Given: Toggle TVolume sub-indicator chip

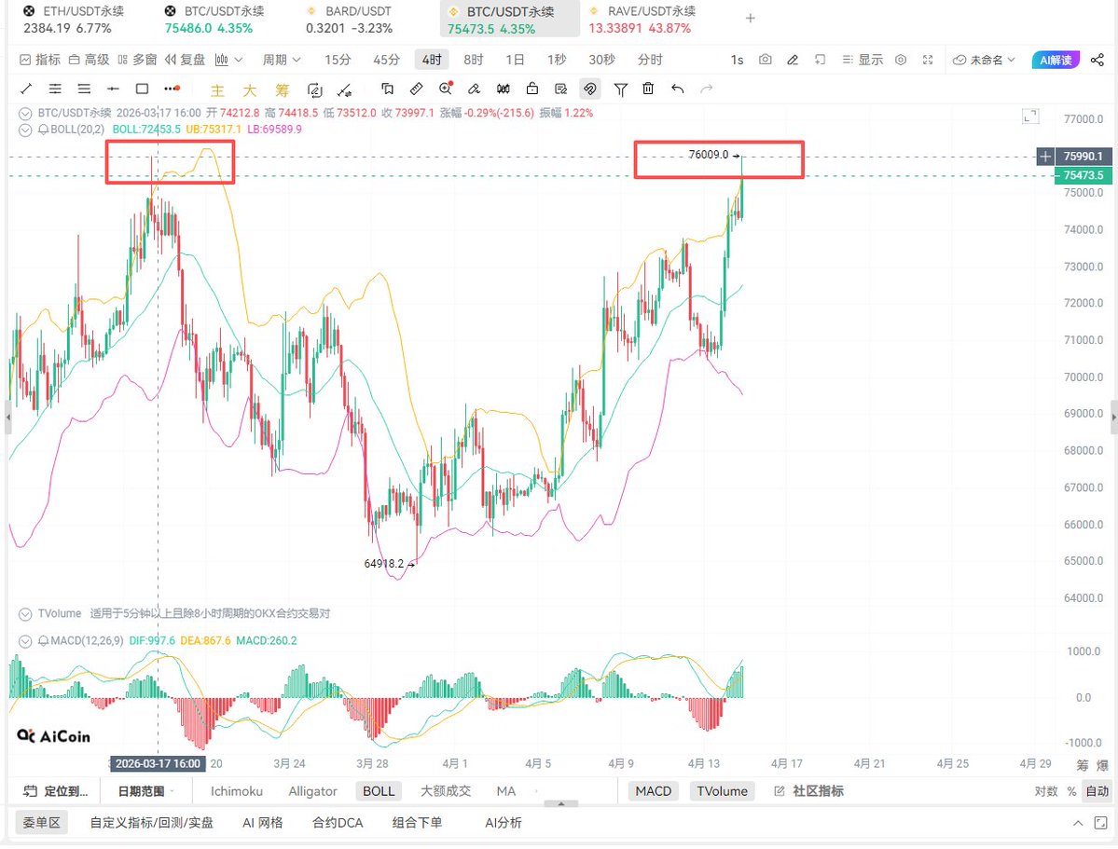Looking at the screenshot, I should pos(723,791).
